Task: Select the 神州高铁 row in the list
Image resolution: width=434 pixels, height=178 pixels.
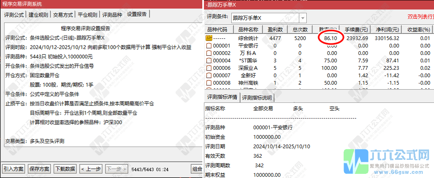Action: [249, 83]
